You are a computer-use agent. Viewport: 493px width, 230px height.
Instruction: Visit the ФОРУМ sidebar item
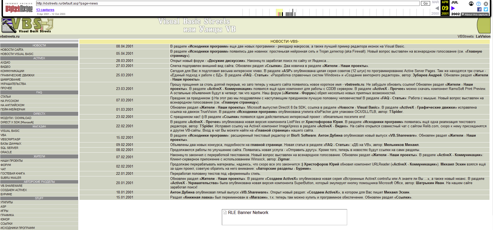coord(6,165)
